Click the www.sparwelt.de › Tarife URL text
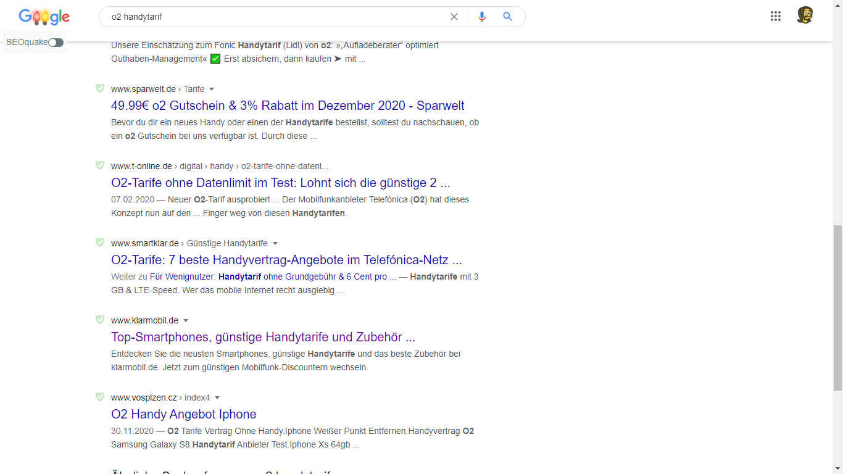Viewport: 843px width, 474px height. point(158,89)
